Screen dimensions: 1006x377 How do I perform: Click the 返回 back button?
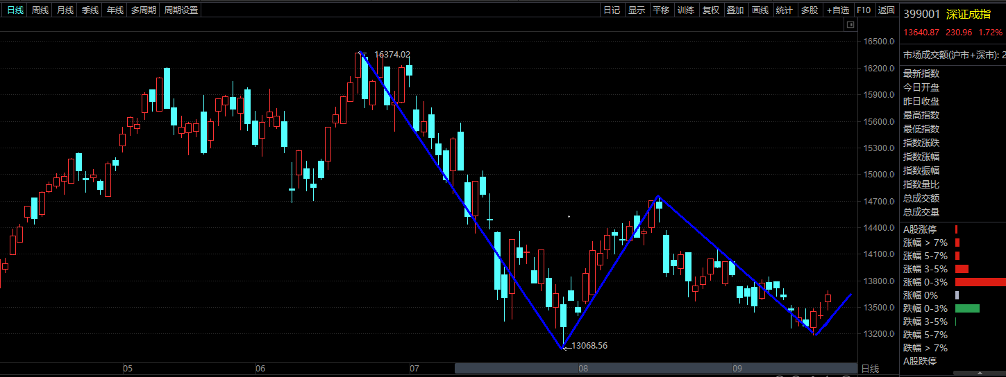coord(887,10)
